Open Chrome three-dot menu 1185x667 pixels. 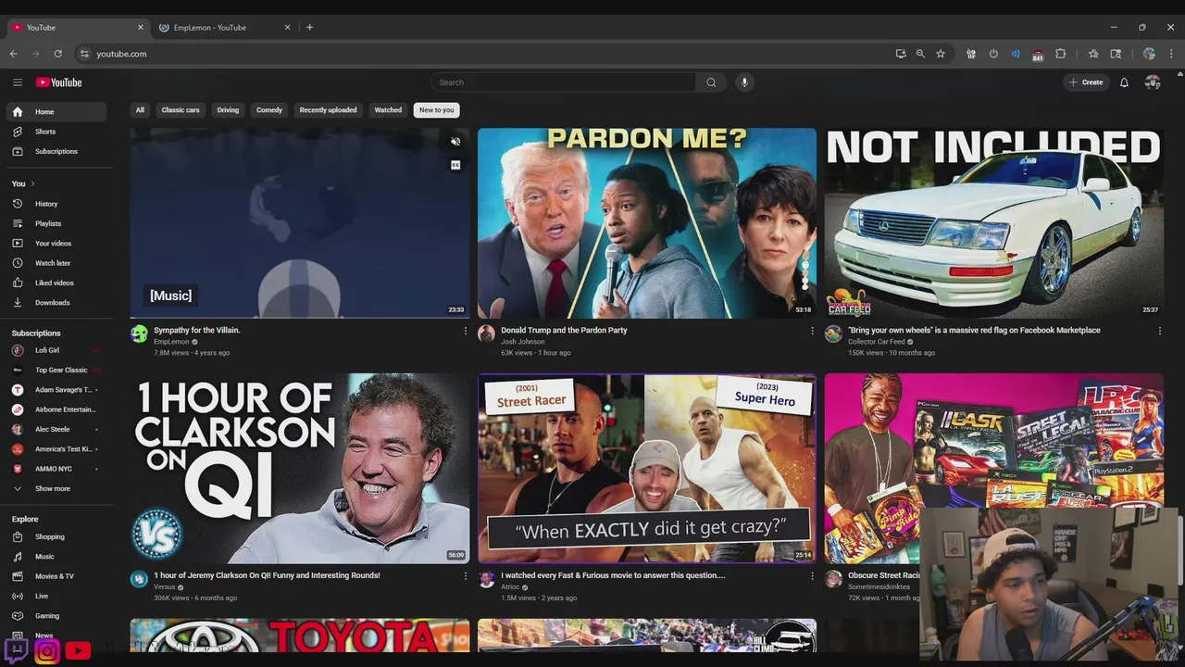1171,54
